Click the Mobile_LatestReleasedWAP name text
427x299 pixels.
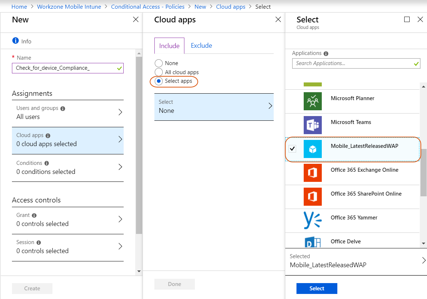coord(364,146)
